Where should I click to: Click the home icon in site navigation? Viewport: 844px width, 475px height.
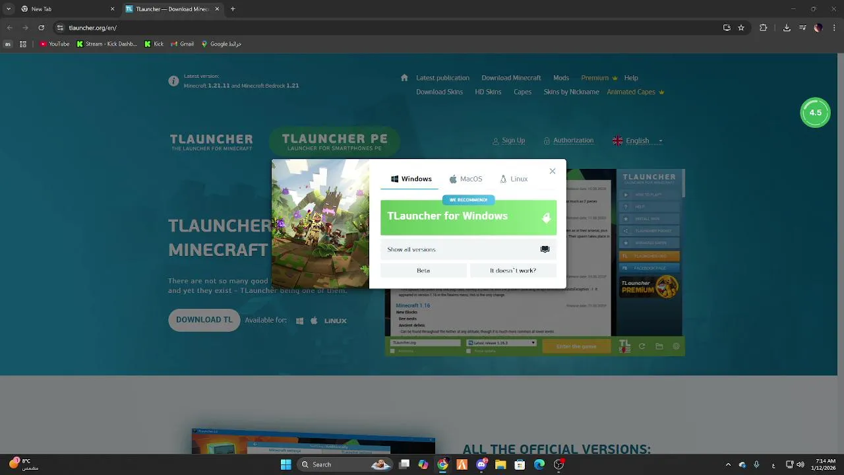[x=404, y=77]
